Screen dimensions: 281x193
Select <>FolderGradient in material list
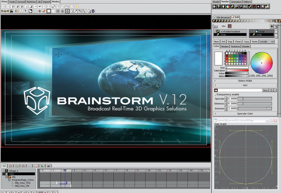pyautogui.click(x=230, y=32)
